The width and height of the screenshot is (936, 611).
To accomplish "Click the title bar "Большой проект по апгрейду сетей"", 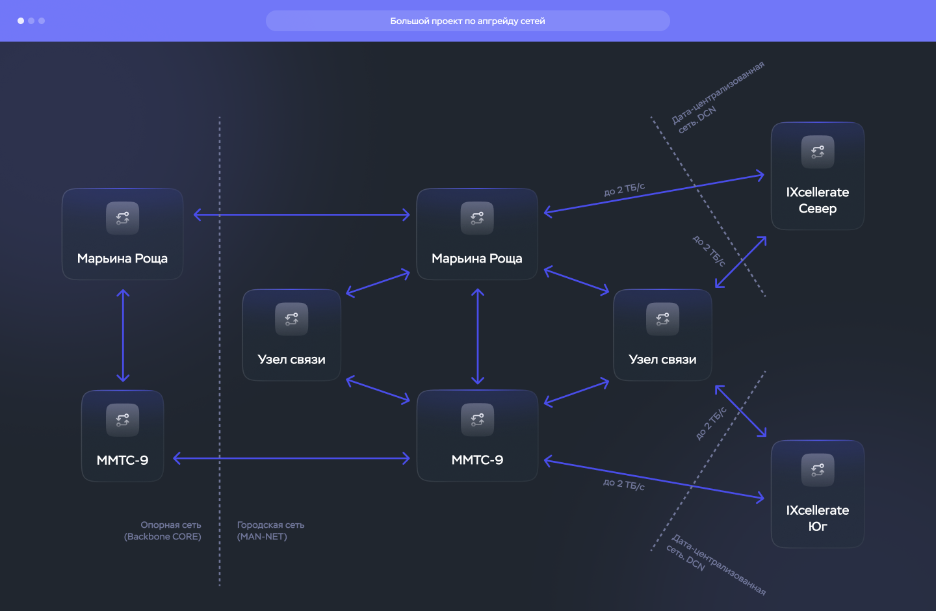I will [468, 21].
